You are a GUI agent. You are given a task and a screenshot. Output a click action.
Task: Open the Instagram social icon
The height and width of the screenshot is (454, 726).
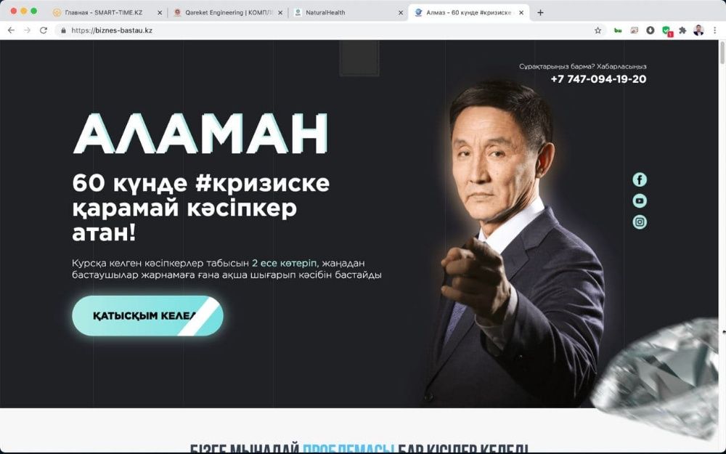tap(640, 222)
